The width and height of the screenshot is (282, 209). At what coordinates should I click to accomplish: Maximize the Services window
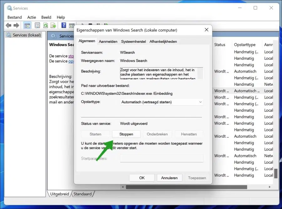pyautogui.click(x=255, y=8)
